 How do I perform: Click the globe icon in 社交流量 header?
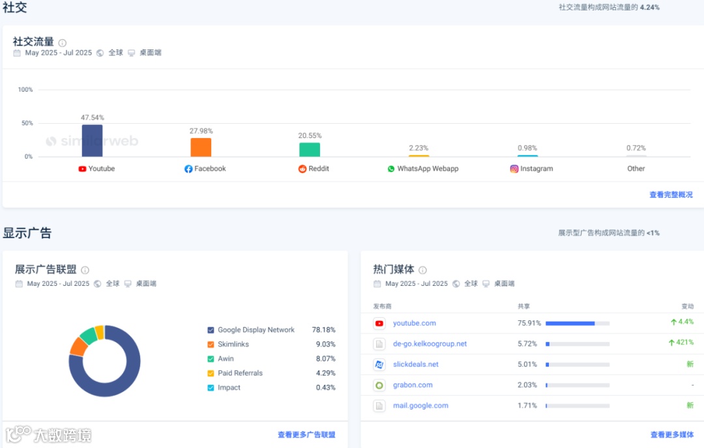point(100,53)
